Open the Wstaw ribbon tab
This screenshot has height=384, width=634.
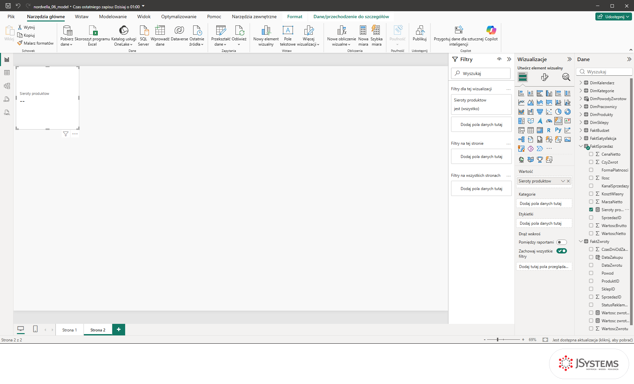tap(82, 17)
